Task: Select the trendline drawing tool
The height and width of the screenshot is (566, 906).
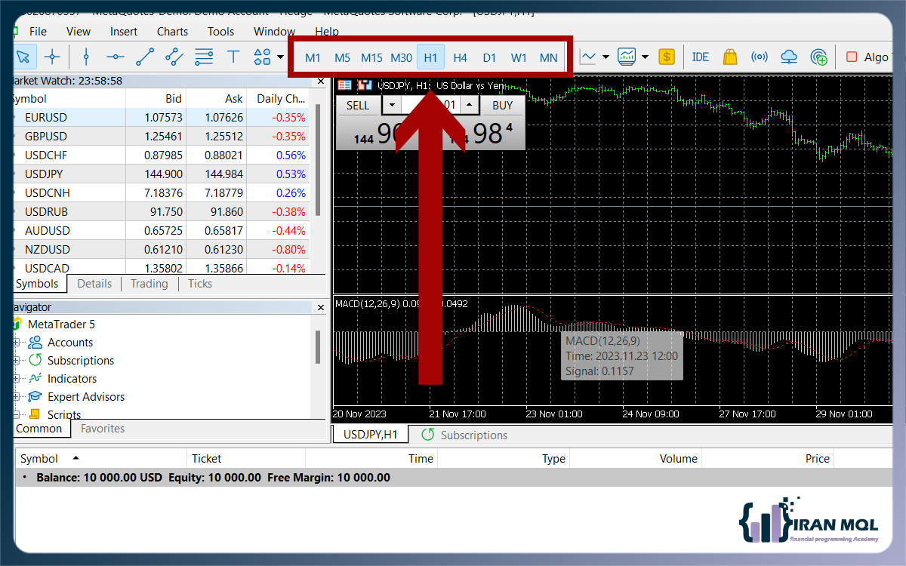Action: pyautogui.click(x=145, y=57)
